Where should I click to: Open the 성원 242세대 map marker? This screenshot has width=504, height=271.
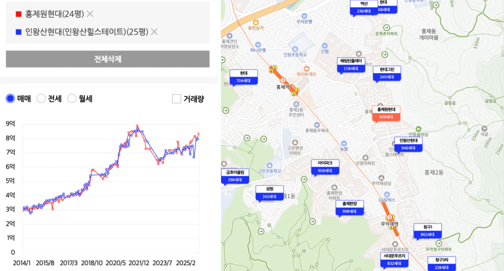pos(269,193)
